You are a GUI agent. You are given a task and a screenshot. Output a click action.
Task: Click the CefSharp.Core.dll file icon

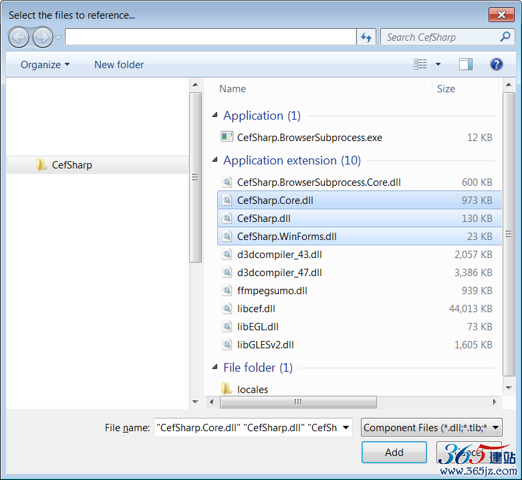(227, 200)
